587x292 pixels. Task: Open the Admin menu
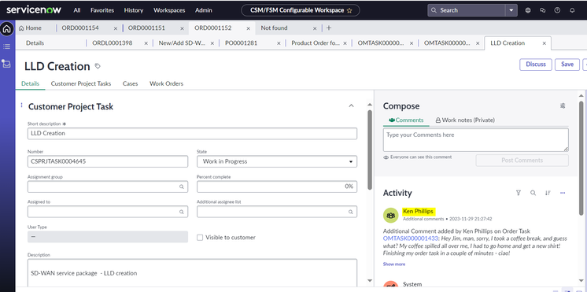pyautogui.click(x=204, y=10)
